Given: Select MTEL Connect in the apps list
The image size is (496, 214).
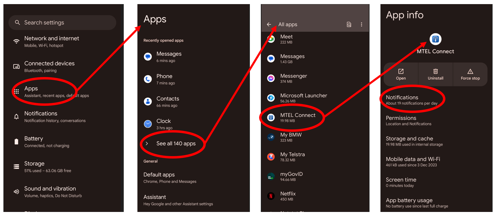Looking at the screenshot, I should [315, 118].
